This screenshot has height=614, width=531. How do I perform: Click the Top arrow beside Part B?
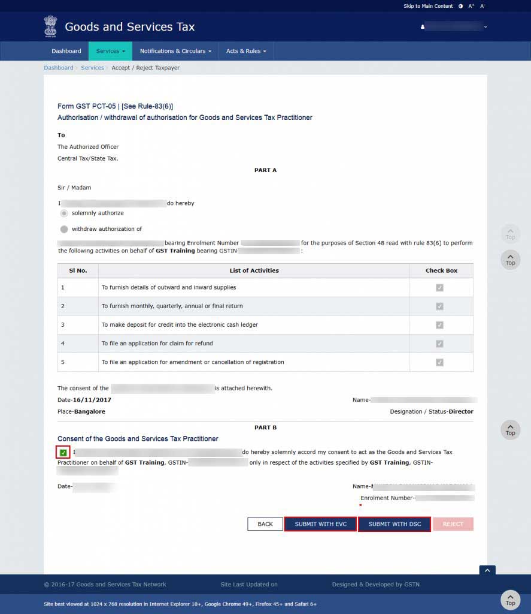(x=510, y=429)
